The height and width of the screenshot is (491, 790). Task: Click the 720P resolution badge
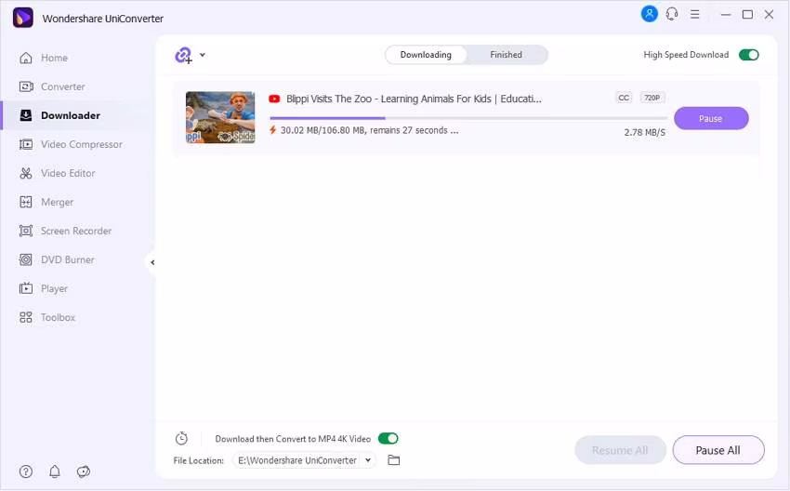652,98
